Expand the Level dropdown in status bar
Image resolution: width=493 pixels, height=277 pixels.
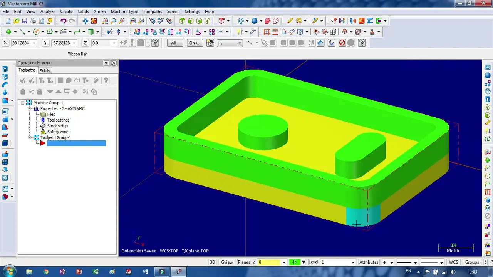pyautogui.click(x=353, y=262)
